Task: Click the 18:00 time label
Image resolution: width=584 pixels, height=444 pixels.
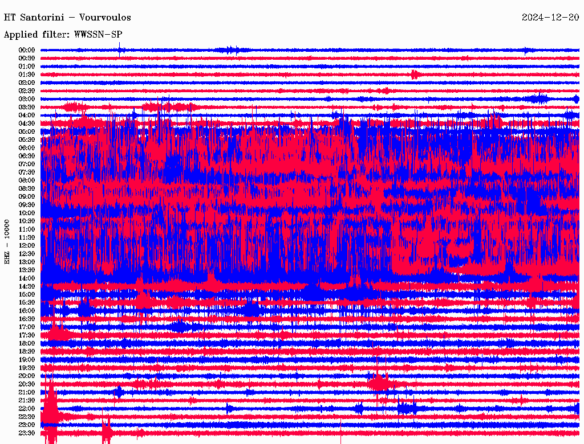Action: 27,344
